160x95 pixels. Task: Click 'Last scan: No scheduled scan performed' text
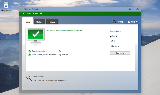click(50, 81)
